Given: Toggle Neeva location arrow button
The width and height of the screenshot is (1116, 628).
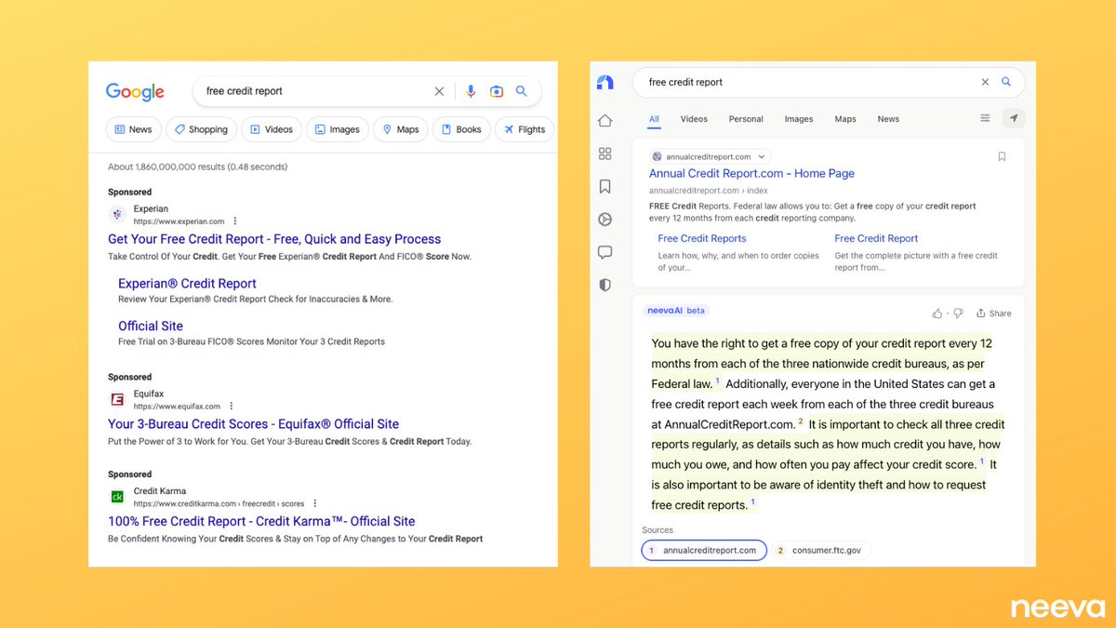Looking at the screenshot, I should (x=1014, y=118).
